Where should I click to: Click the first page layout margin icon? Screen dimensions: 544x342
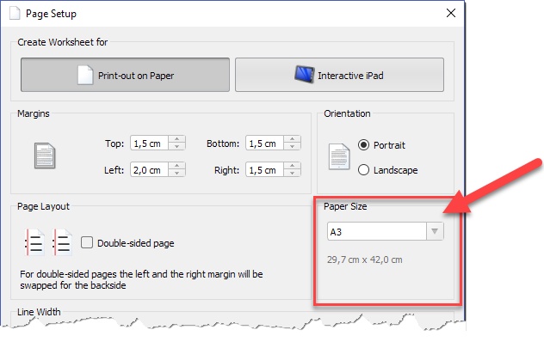34,241
